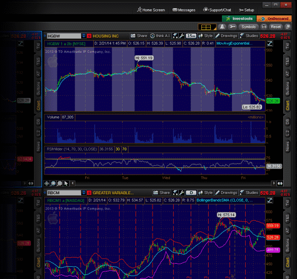The height and width of the screenshot is (279, 297).
Task: Click the zoom-in magnifier tool
Action: tap(53, 183)
